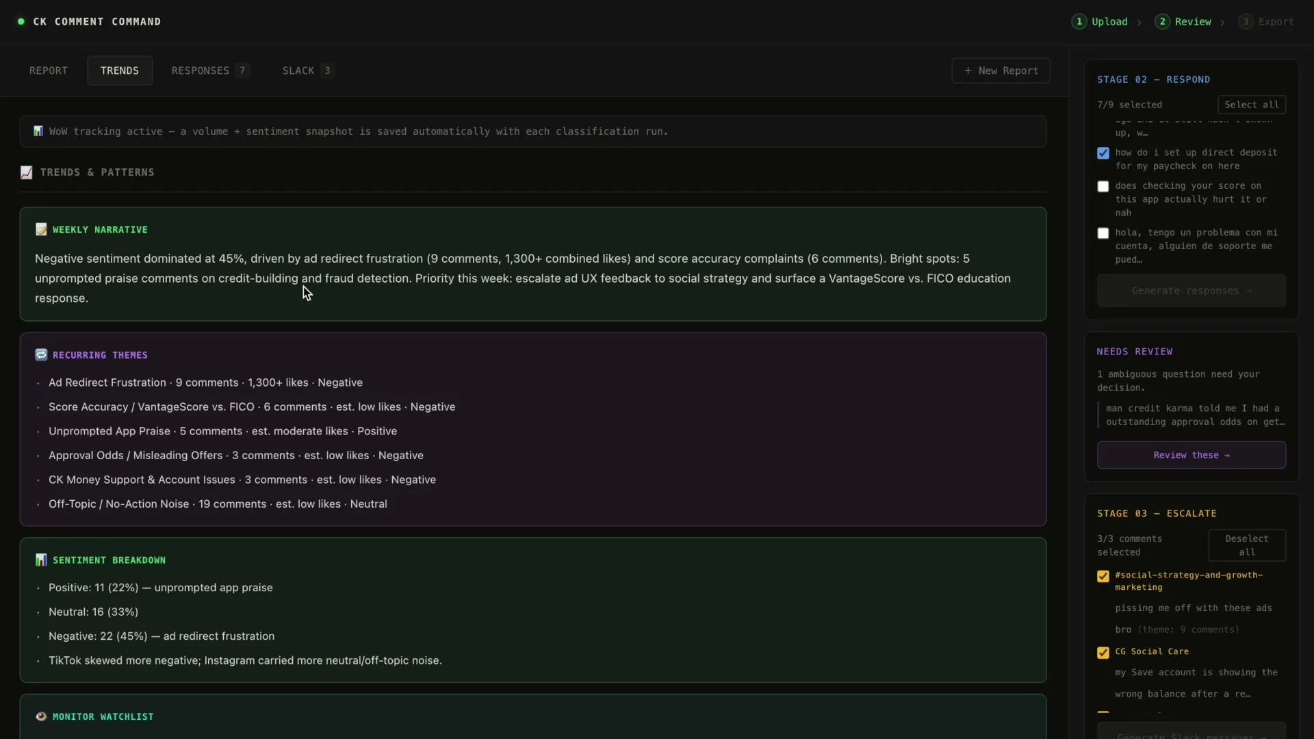Uncheck the direct deposit question checkbox
1314x739 pixels.
coord(1103,153)
